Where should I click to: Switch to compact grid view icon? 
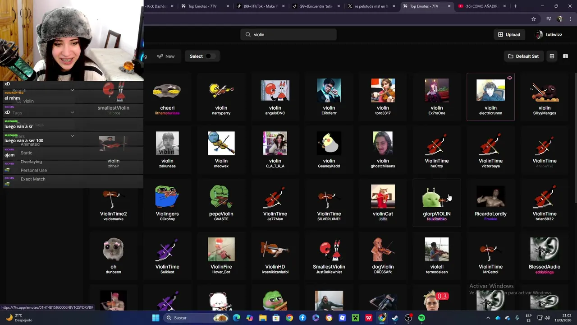(565, 56)
